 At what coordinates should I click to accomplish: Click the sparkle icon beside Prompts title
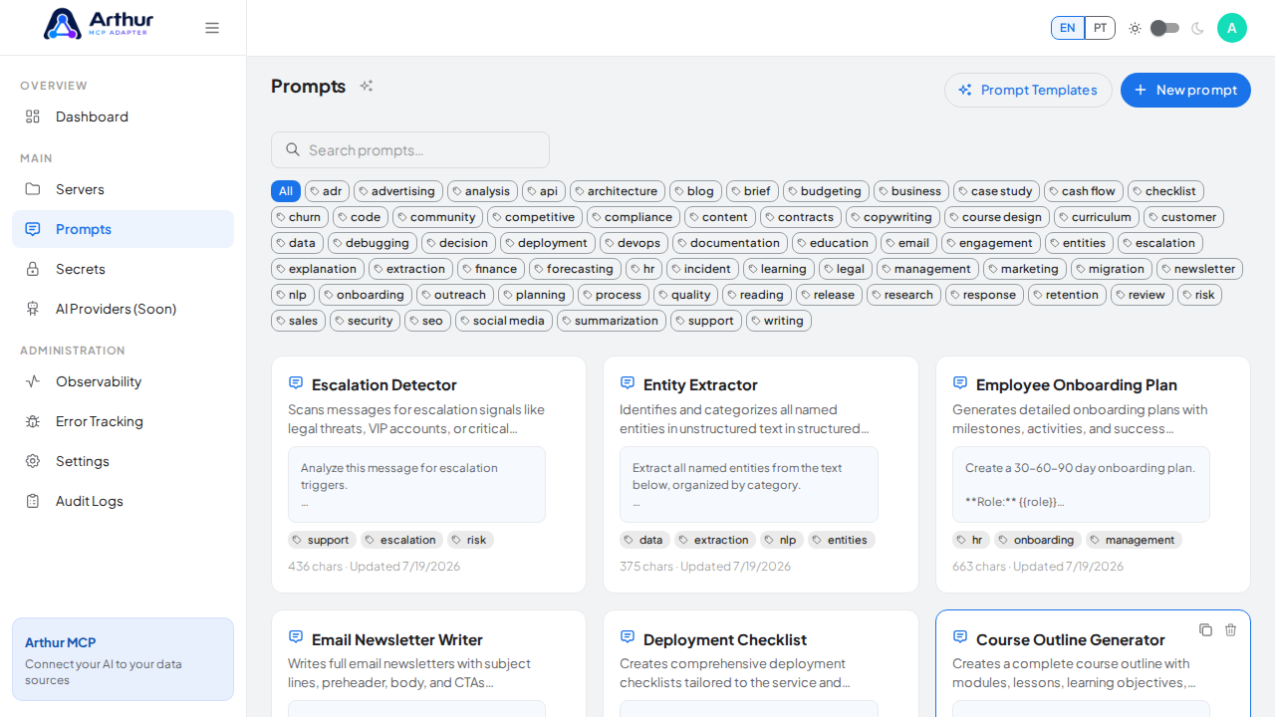coord(367,86)
